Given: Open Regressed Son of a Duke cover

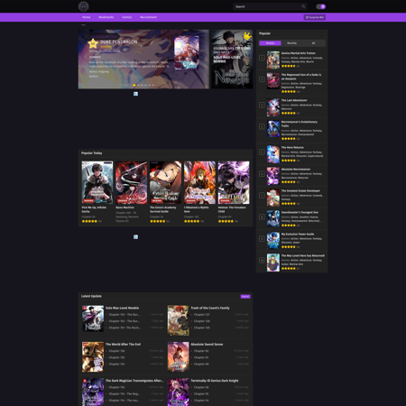Looking at the screenshot, I should click(x=273, y=80).
